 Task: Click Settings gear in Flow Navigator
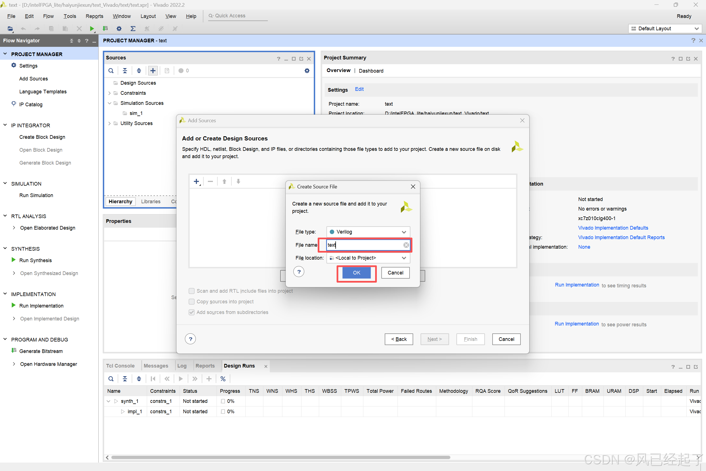[14, 65]
